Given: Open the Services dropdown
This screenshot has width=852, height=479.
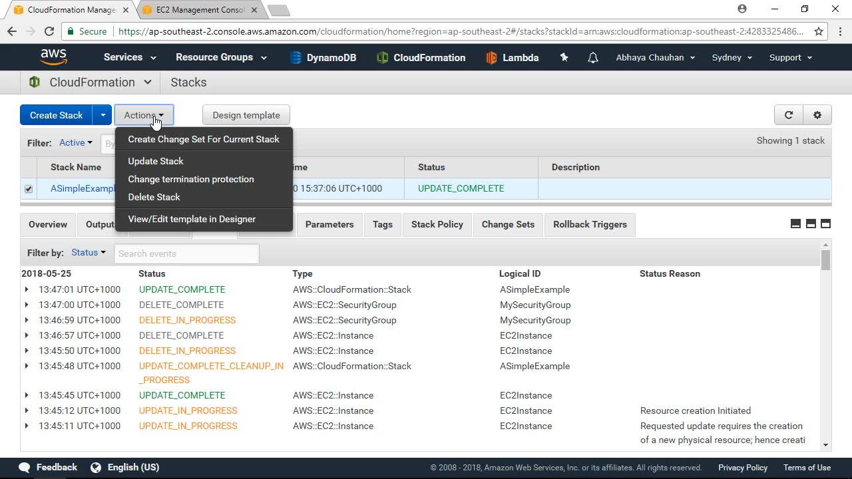Looking at the screenshot, I should click(130, 57).
